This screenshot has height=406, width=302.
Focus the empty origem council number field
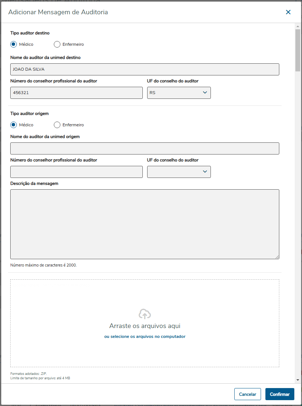(77, 172)
